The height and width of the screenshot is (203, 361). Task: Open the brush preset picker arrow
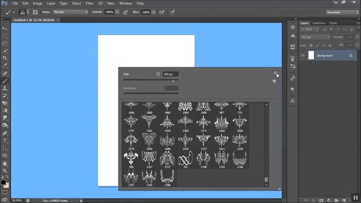(28, 12)
